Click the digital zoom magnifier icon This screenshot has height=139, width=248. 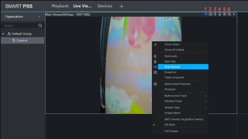(x=229, y=14)
